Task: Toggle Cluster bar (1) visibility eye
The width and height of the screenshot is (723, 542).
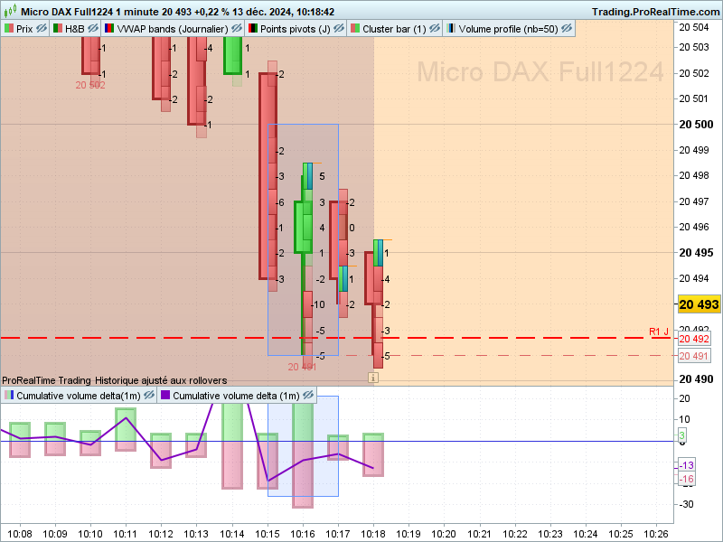Action: coord(435,29)
